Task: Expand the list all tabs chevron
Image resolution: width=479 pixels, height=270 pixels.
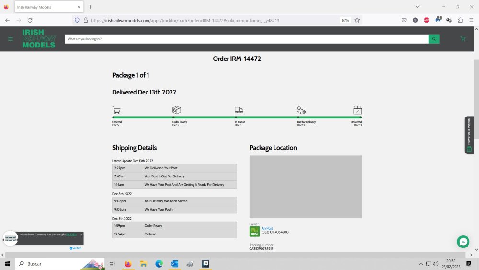Action: (418, 7)
